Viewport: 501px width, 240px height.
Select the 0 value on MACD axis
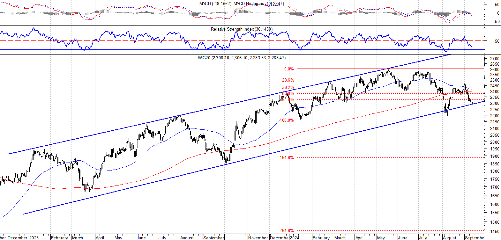[498, 13]
